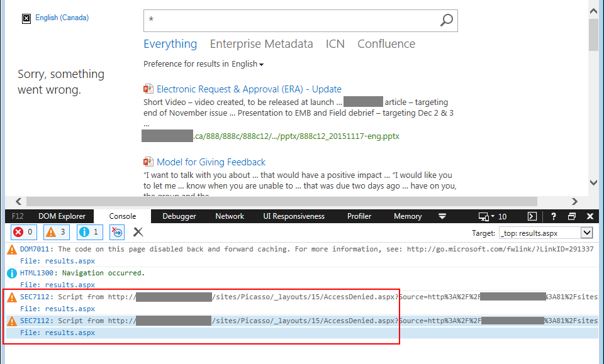
Task: Open the Network tab
Action: pyautogui.click(x=230, y=216)
